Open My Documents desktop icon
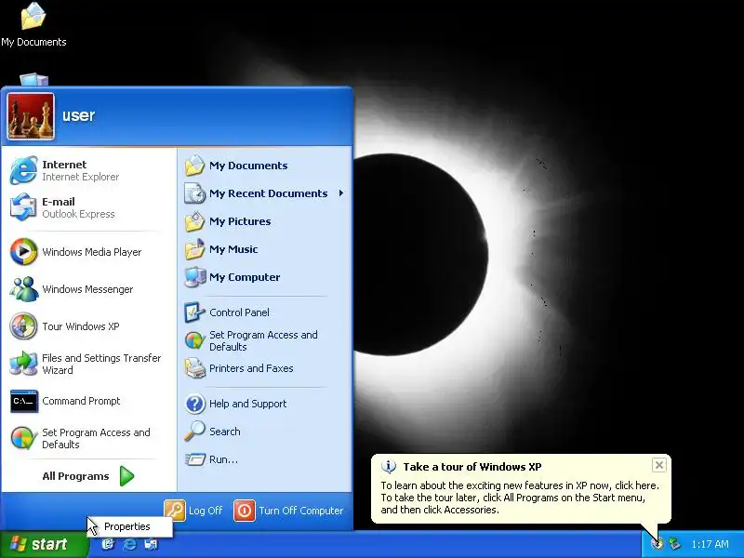This screenshot has width=744, height=558. (x=33, y=16)
